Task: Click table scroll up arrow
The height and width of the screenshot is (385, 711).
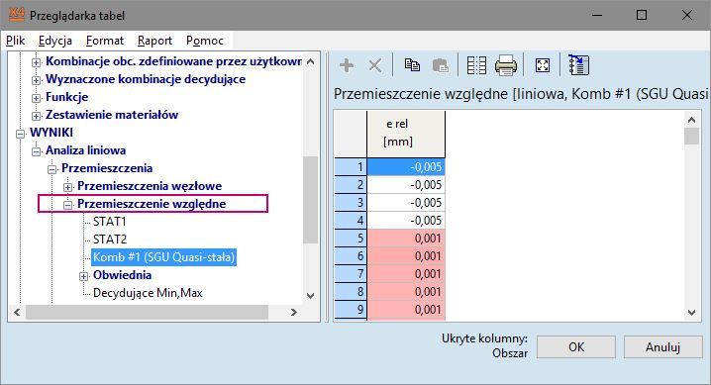Action: coord(691,120)
